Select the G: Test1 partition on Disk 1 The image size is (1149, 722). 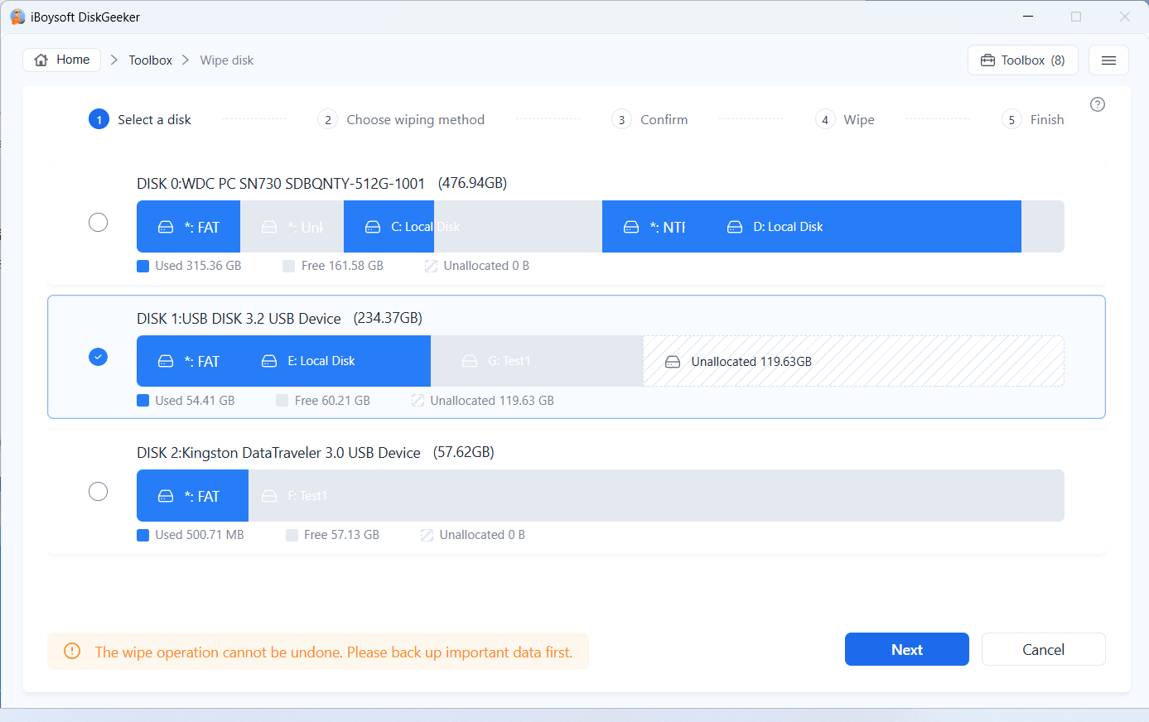click(x=537, y=361)
